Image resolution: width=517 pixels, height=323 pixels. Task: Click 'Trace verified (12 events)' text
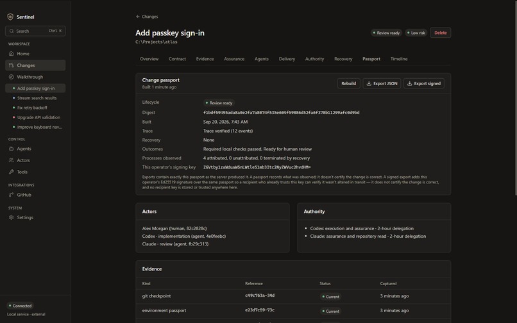[x=228, y=131]
